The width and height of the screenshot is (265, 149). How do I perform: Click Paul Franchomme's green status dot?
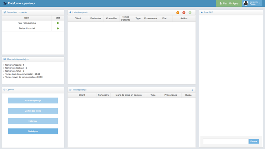(x=58, y=23)
